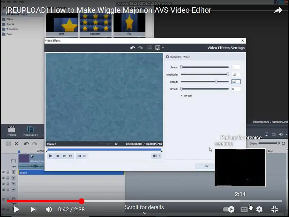Play the effect preview in the dialog

tap(50, 156)
